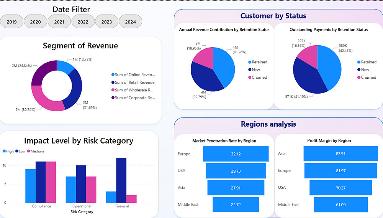Click the pink 30.74% donut segment
The width and height of the screenshot is (383, 218).
click(45, 100)
